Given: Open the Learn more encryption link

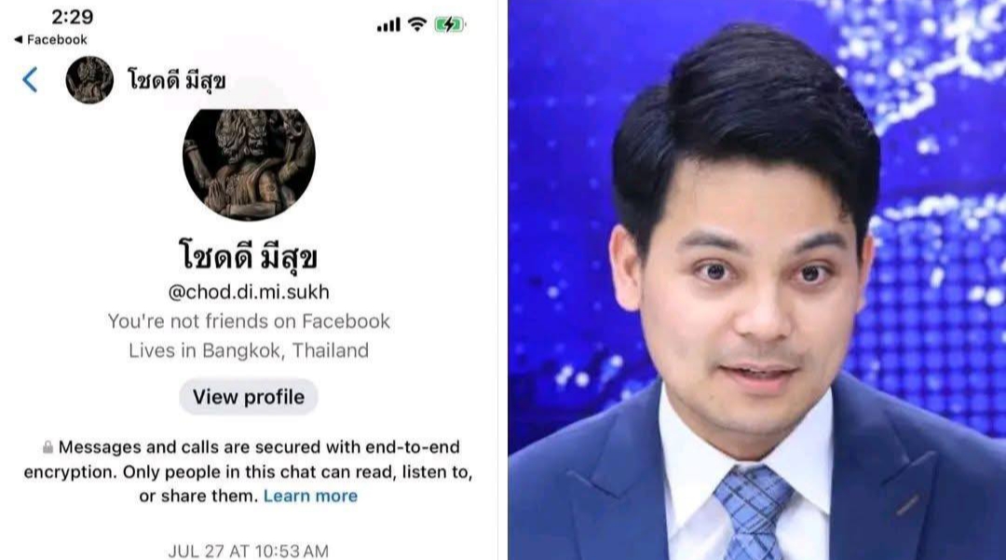Looking at the screenshot, I should pos(310,496).
